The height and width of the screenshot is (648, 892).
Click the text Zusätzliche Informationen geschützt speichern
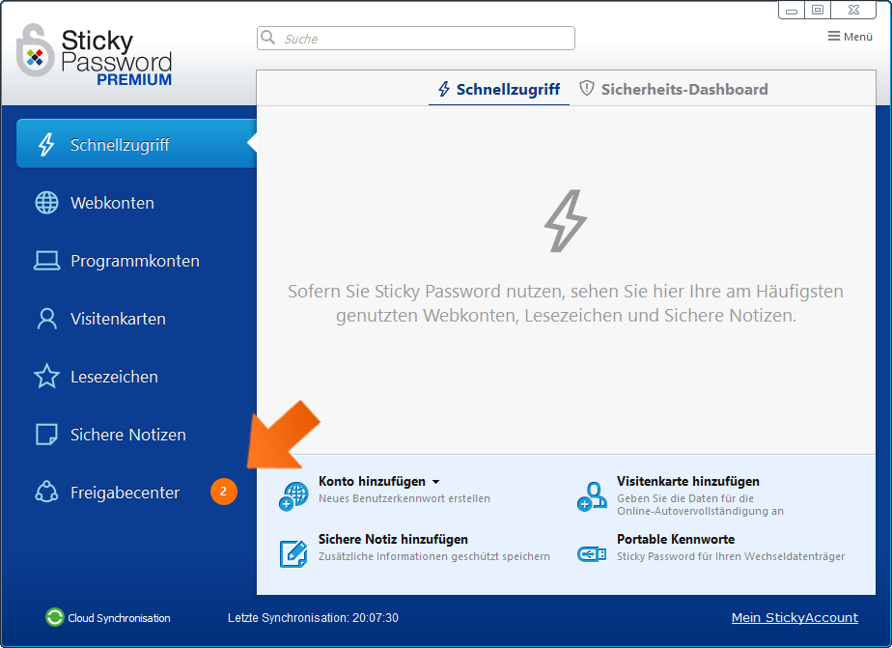coord(434,556)
